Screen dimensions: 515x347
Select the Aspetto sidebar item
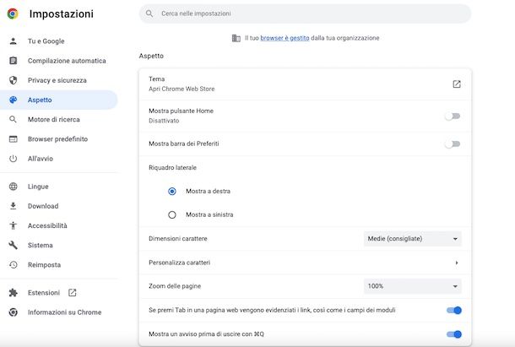59,100
